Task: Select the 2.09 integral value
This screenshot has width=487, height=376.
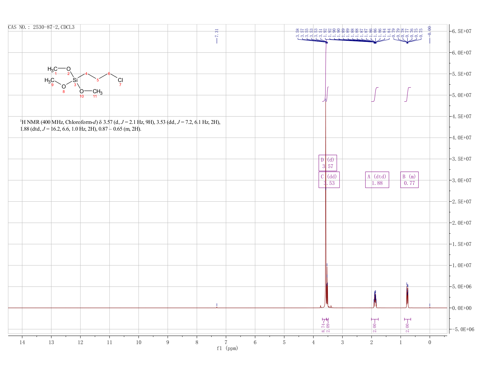Action: (328, 328)
